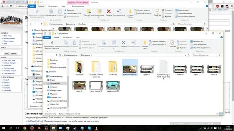Click Journal (Журнал) in front window ribbon
The image size is (234, 131).
pyautogui.click(x=181, y=48)
